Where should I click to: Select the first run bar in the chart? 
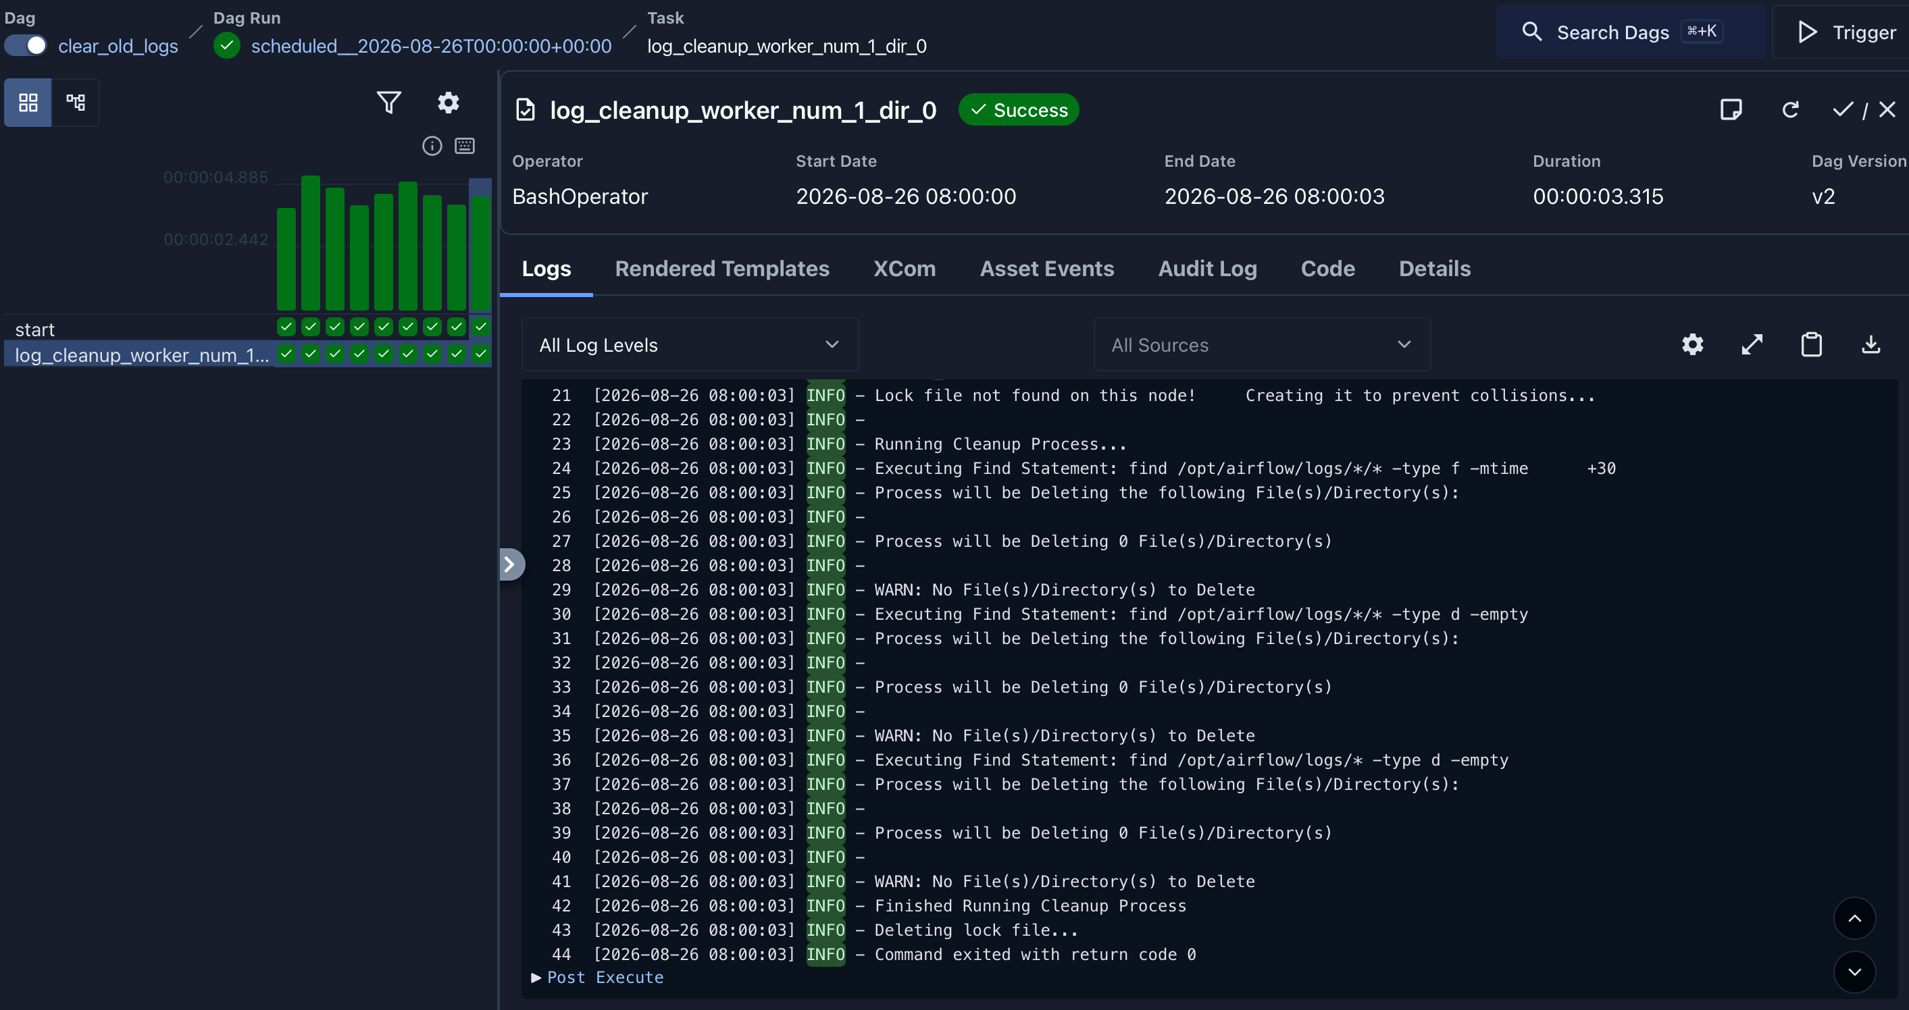286,259
